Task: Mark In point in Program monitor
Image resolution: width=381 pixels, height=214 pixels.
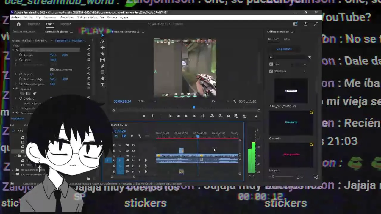Action: tap(152, 116)
